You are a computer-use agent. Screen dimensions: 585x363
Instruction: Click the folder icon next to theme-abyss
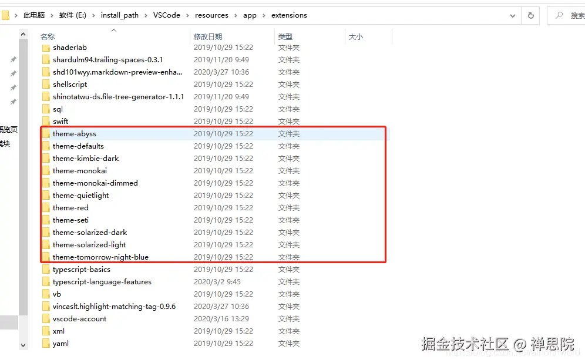pyautogui.click(x=47, y=133)
